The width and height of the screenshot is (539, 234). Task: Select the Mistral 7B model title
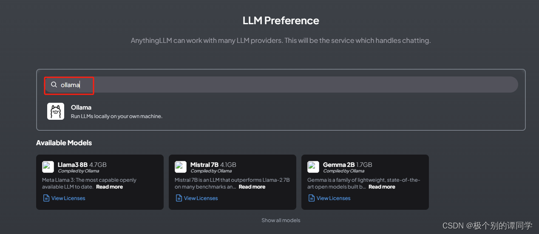coord(204,165)
